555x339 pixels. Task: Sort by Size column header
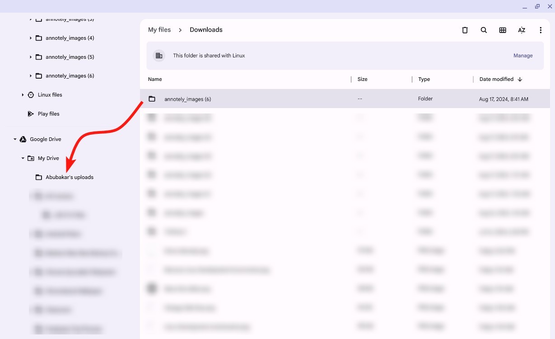pos(363,79)
